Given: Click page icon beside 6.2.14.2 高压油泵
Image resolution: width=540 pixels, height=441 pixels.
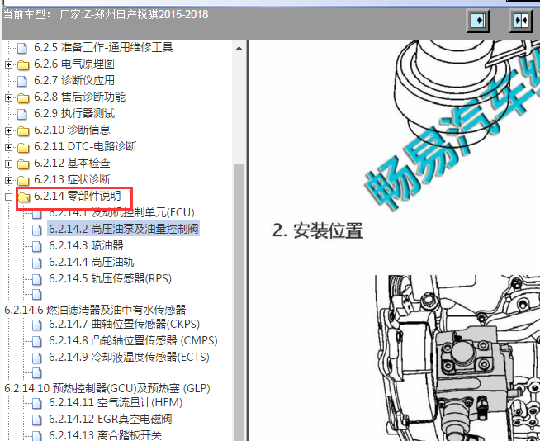Looking at the screenshot, I should (37, 230).
